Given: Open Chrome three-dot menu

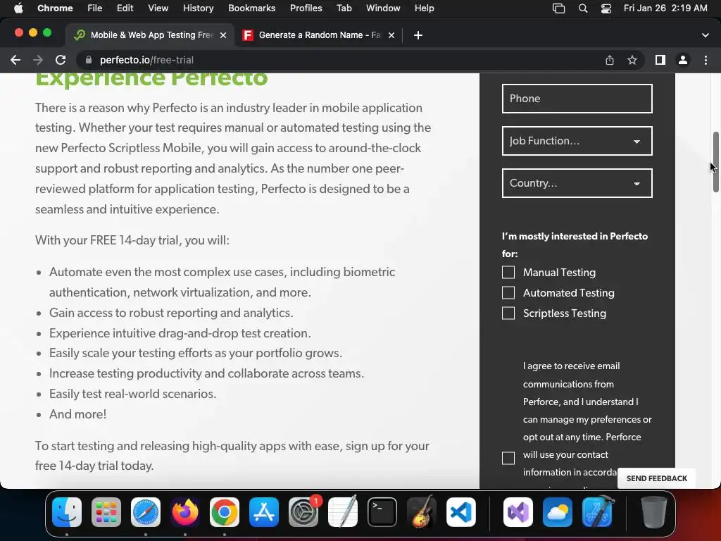Looking at the screenshot, I should (x=706, y=61).
